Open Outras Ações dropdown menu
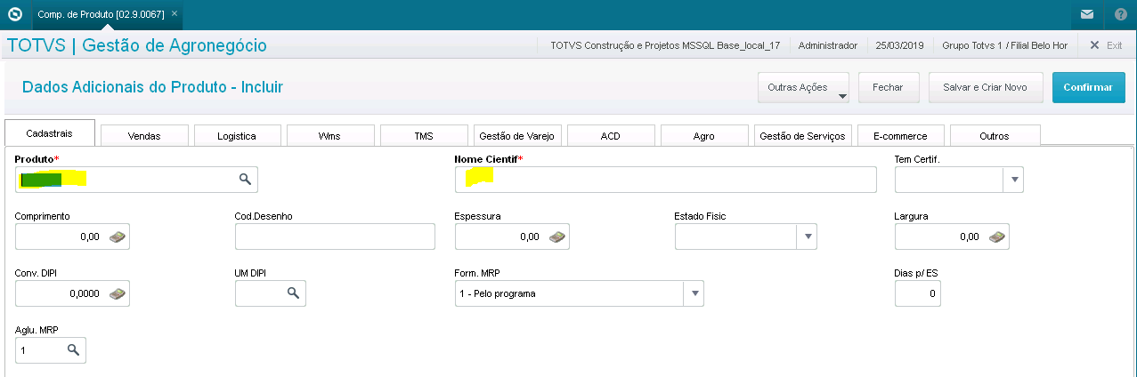The image size is (1137, 377). tap(802, 88)
